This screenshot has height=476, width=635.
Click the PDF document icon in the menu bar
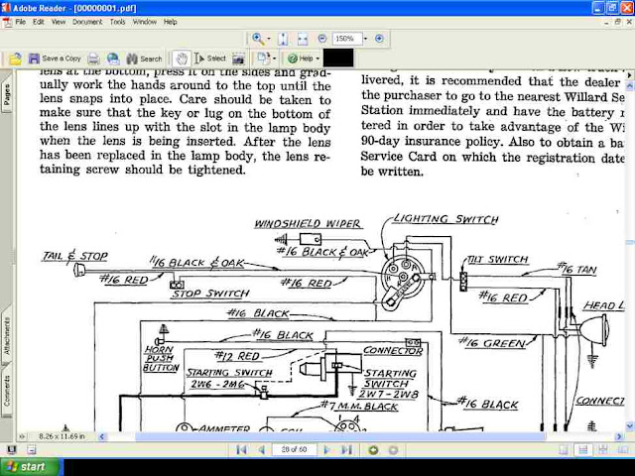7,23
